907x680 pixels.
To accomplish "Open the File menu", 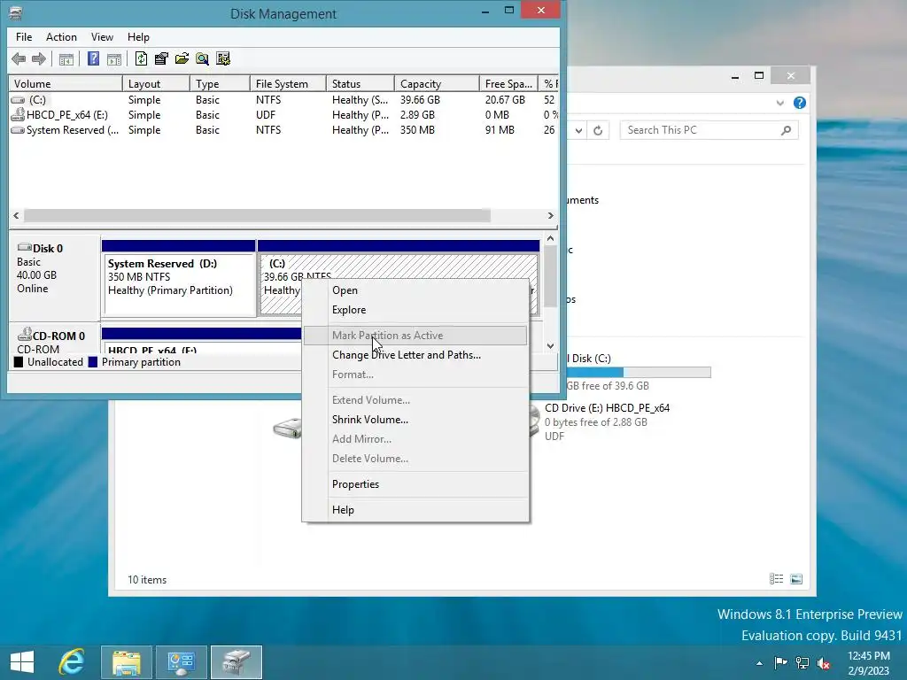I will pyautogui.click(x=24, y=37).
